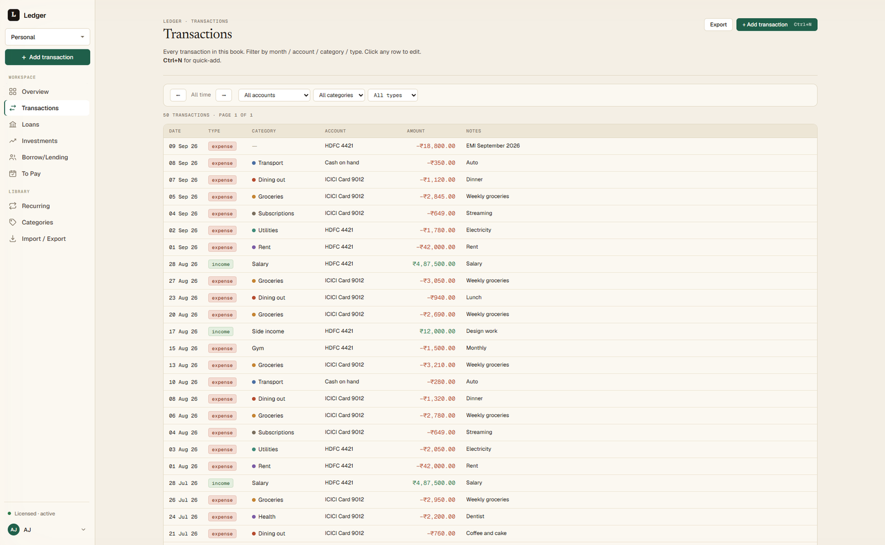Click the AJ avatar circle
The width and height of the screenshot is (885, 545).
pos(14,530)
